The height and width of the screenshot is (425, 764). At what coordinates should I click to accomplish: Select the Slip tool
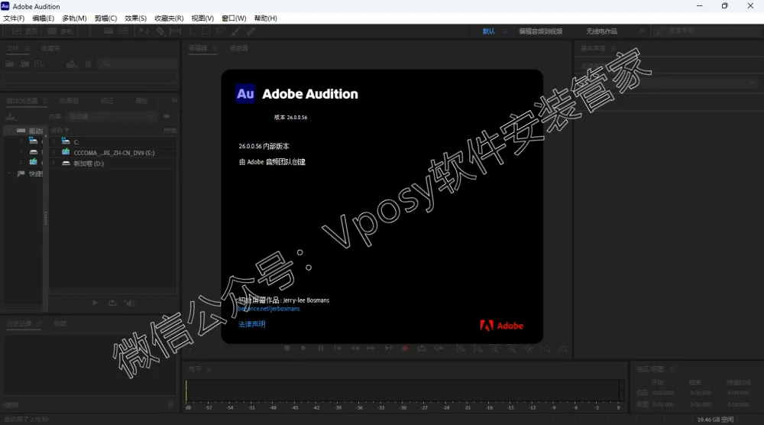coord(176,31)
